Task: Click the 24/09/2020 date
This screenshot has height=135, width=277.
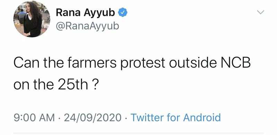Action: coord(93,118)
